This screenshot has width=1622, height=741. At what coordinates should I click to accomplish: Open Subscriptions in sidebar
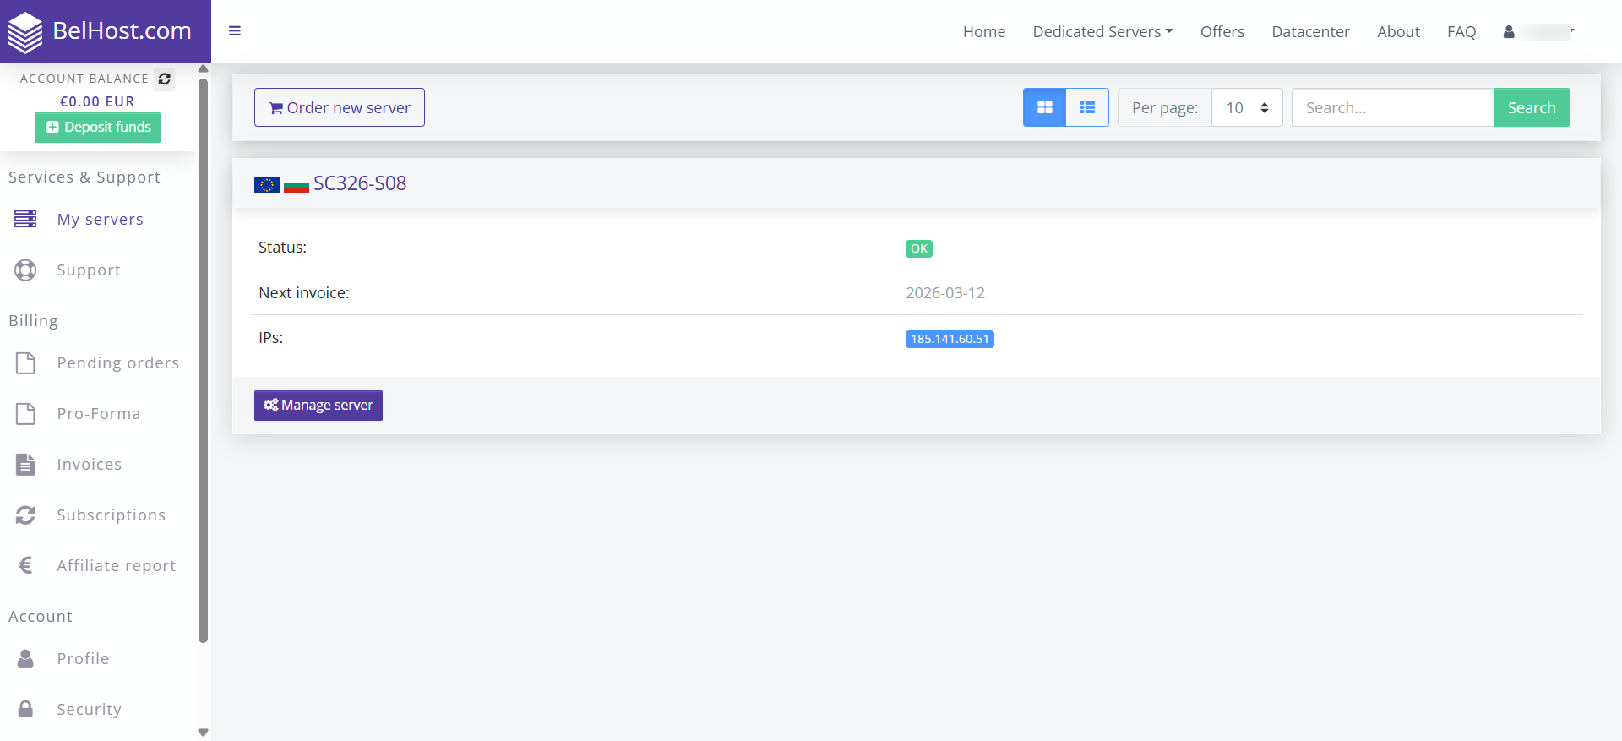(x=111, y=515)
